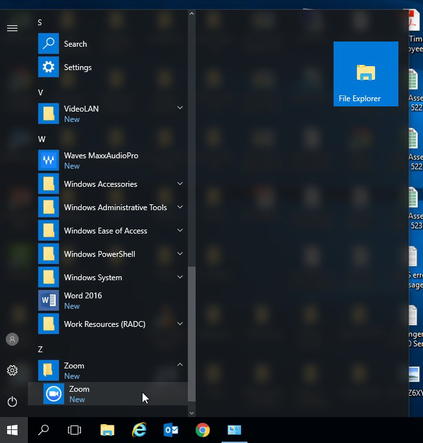The width and height of the screenshot is (423, 443).
Task: Expand Work Resources (RADC) chevron
Action: point(179,324)
